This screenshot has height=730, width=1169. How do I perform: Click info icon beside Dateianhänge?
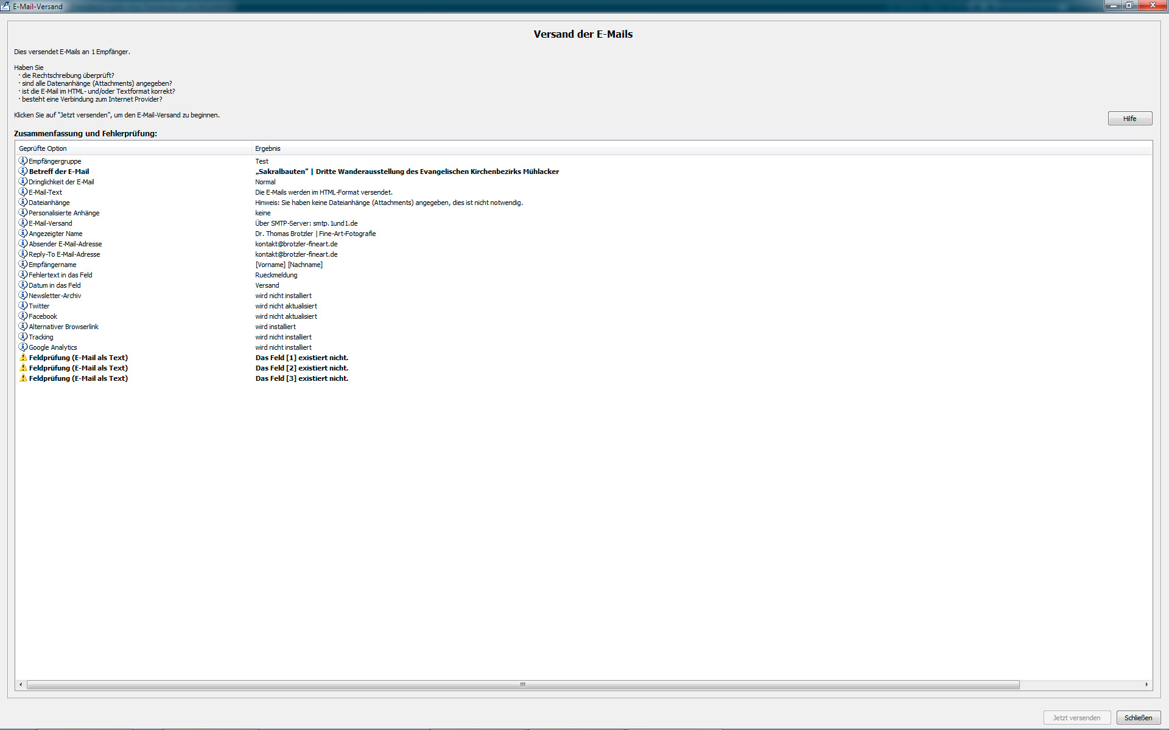point(23,203)
